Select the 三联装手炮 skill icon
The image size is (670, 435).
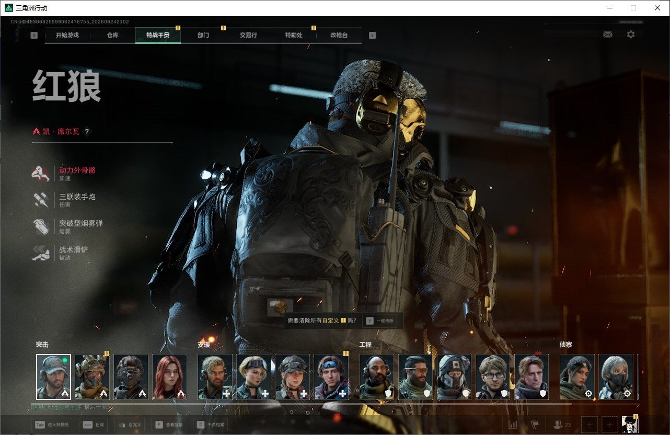[40, 200]
